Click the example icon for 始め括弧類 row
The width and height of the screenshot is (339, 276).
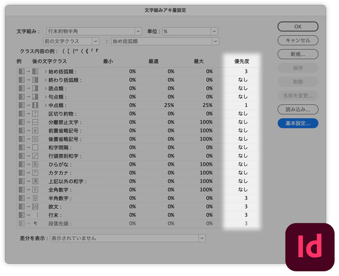point(35,71)
